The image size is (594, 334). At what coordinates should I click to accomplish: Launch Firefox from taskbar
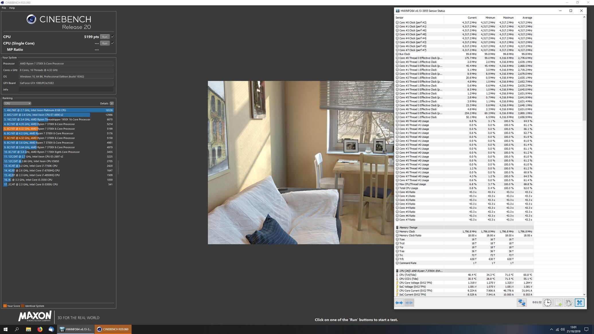click(40, 329)
